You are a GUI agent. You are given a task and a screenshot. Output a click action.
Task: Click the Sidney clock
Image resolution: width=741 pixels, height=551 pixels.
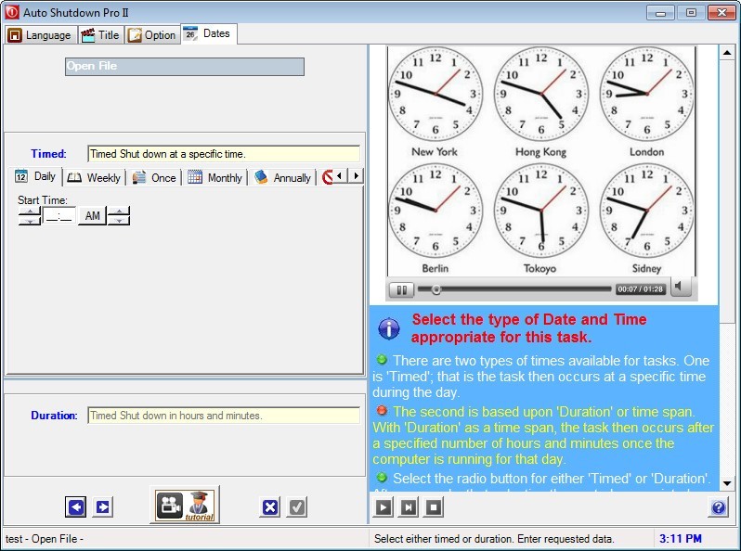647,211
